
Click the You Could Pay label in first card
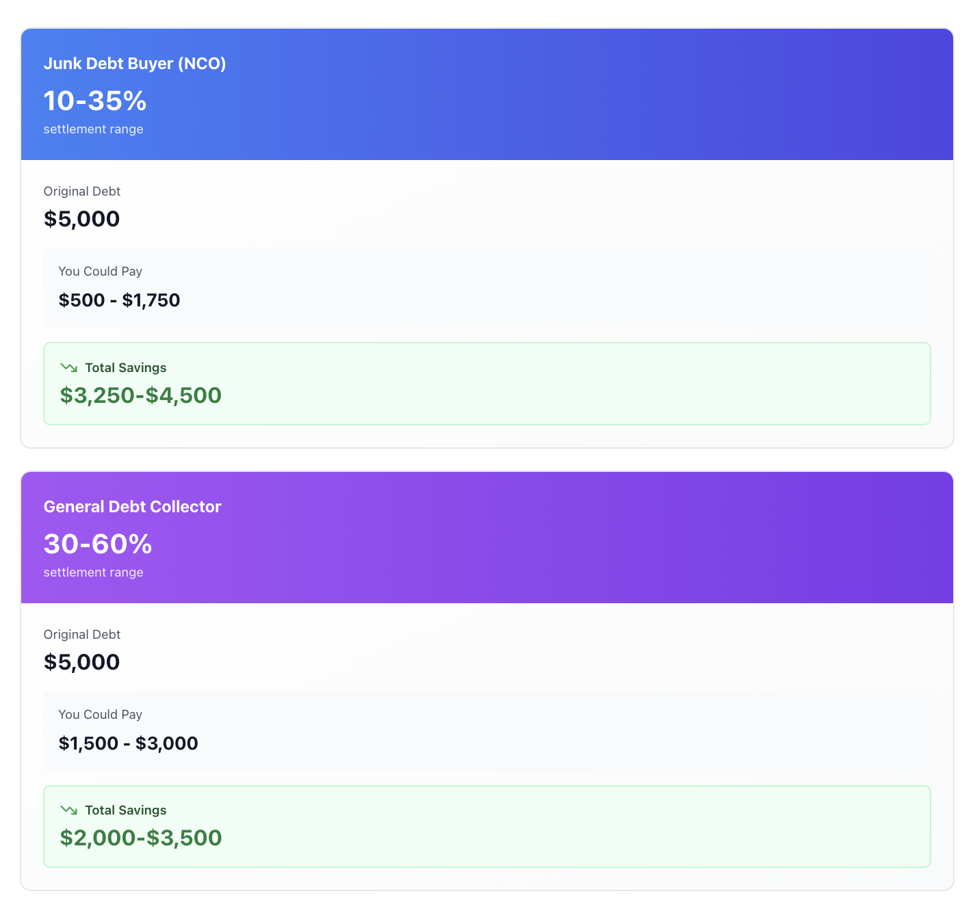[101, 272]
